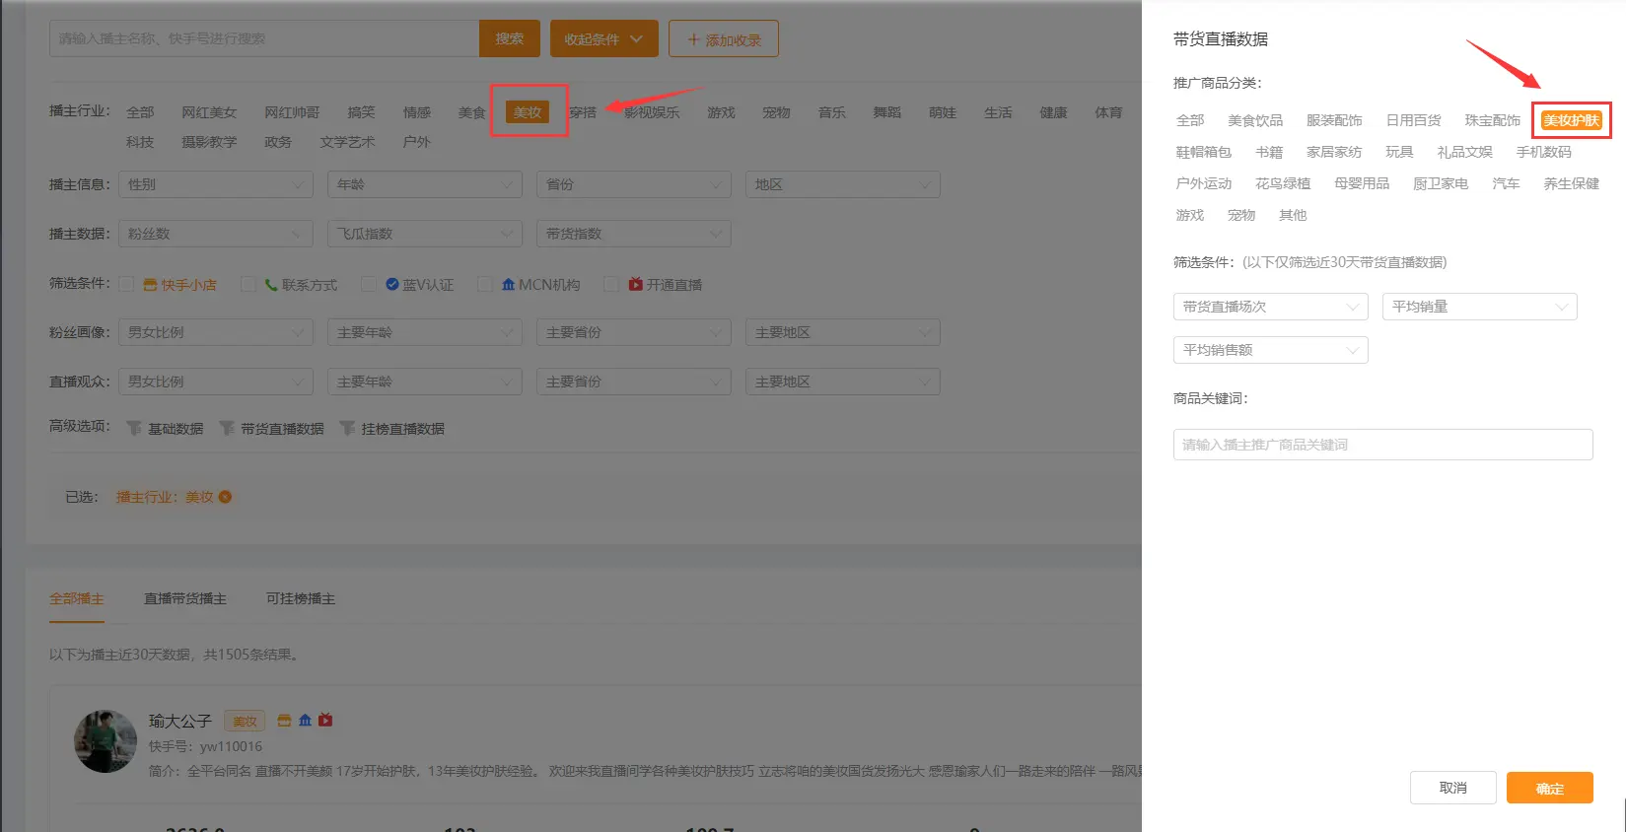The height and width of the screenshot is (832, 1626).
Task: Click the 取消 button
Action: point(1452,788)
